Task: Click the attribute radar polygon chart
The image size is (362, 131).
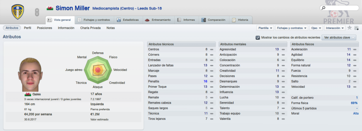Action: pyautogui.click(x=98, y=70)
